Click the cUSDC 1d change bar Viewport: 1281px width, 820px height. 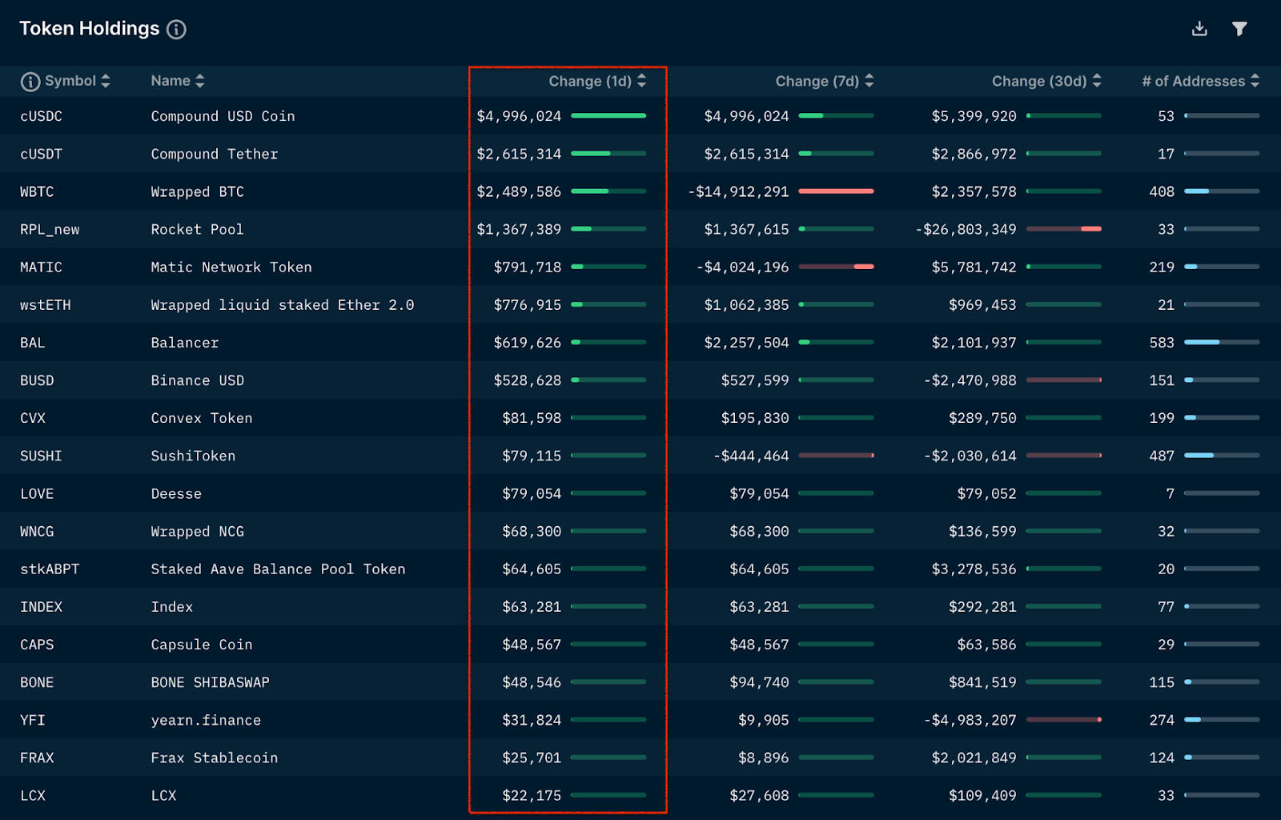(608, 115)
